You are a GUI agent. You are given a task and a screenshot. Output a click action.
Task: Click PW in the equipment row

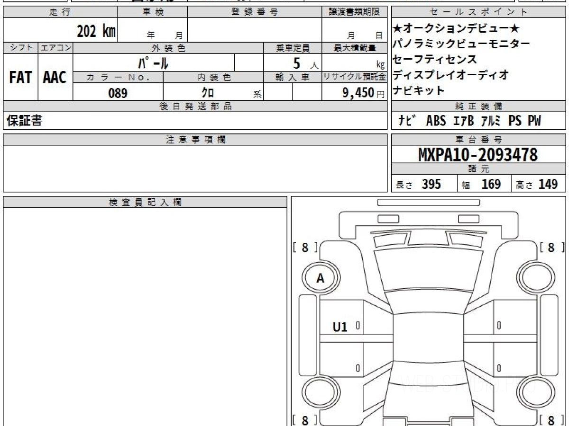[x=534, y=122]
